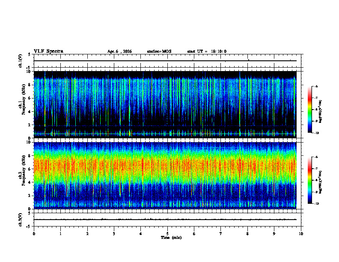Click the ch.1 frequency axis "6" kHz tick label

click(x=30, y=98)
